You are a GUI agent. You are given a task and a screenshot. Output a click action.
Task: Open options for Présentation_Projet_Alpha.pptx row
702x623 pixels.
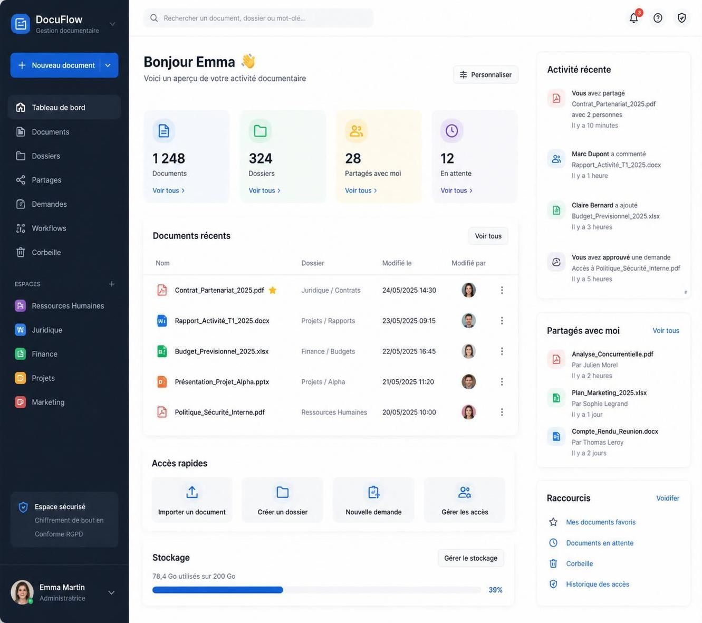pyautogui.click(x=502, y=381)
